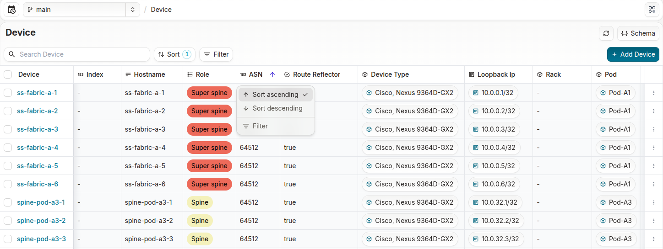Click the ASN column sort arrow
Screen dimensions: 663x249
coord(272,74)
